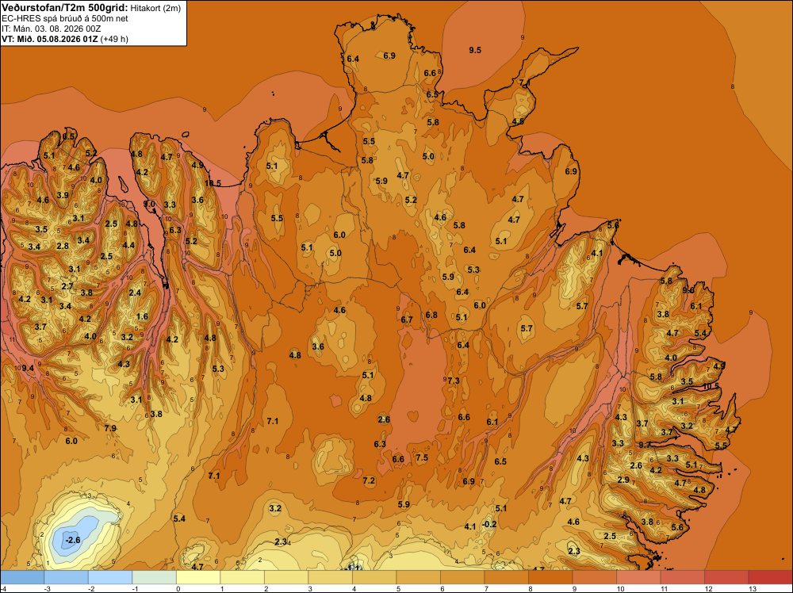Click the 2.8 temperature value
Image resolution: width=793 pixels, height=593 pixels.
click(63, 247)
